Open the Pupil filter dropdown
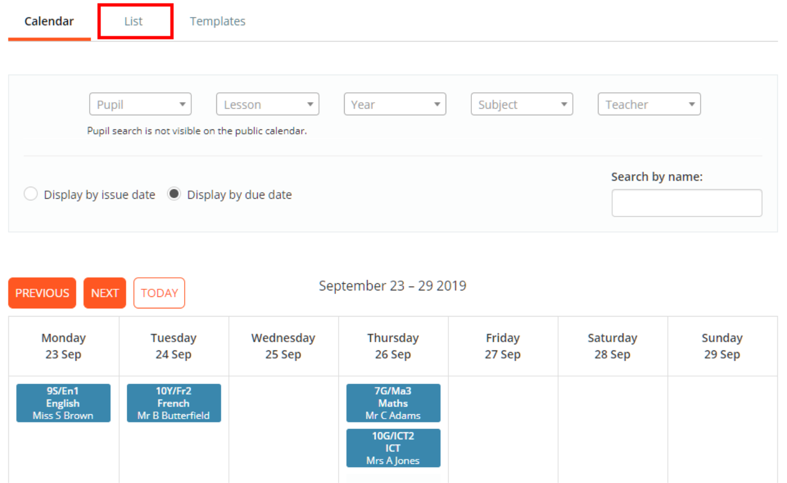This screenshot has height=483, width=787. pos(140,104)
